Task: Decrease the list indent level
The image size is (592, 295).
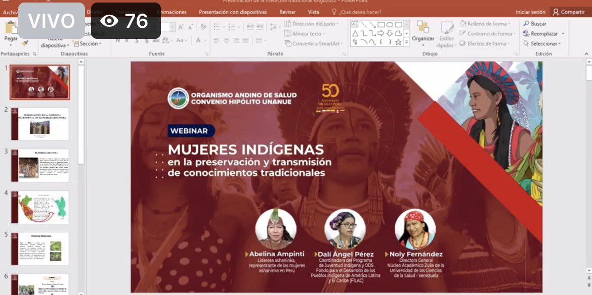Action: click(250, 27)
